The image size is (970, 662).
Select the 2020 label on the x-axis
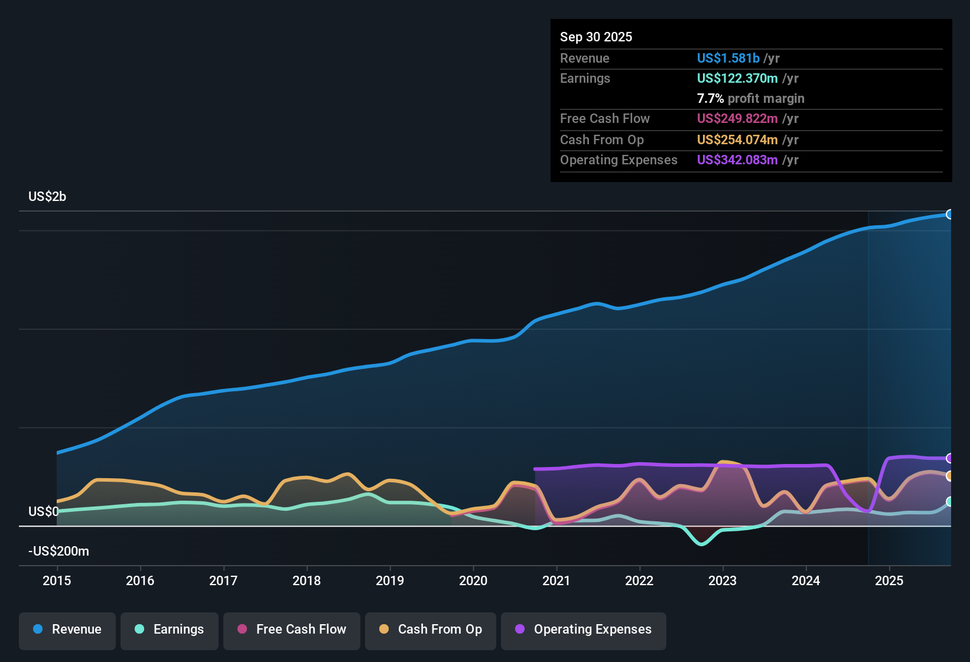coord(473,581)
